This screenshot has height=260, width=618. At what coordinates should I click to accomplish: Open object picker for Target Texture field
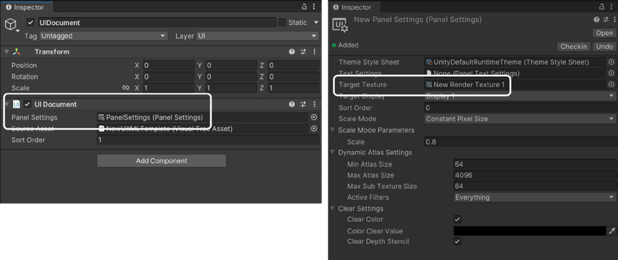click(612, 84)
